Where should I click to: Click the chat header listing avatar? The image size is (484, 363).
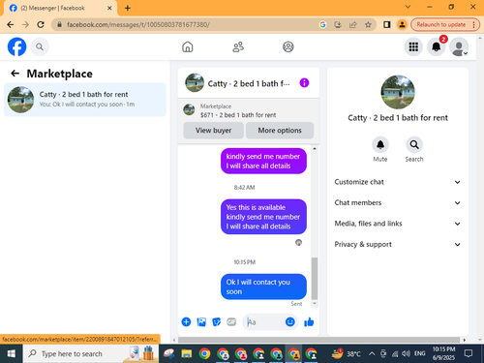point(195,83)
